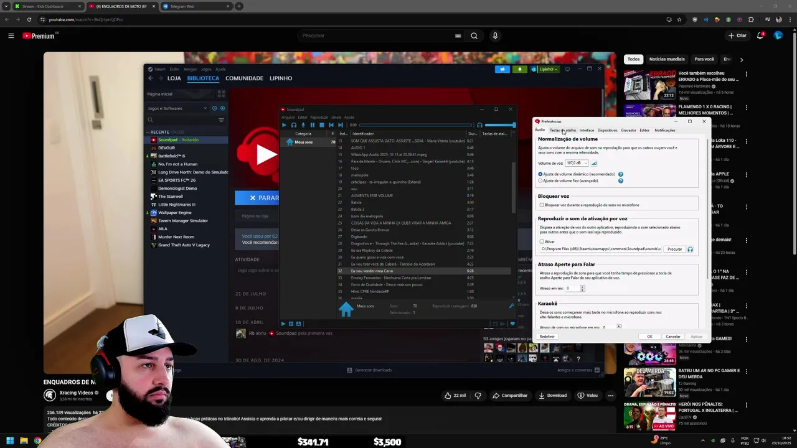
Task: Open the Notificações preferences tab
Action: point(664,130)
